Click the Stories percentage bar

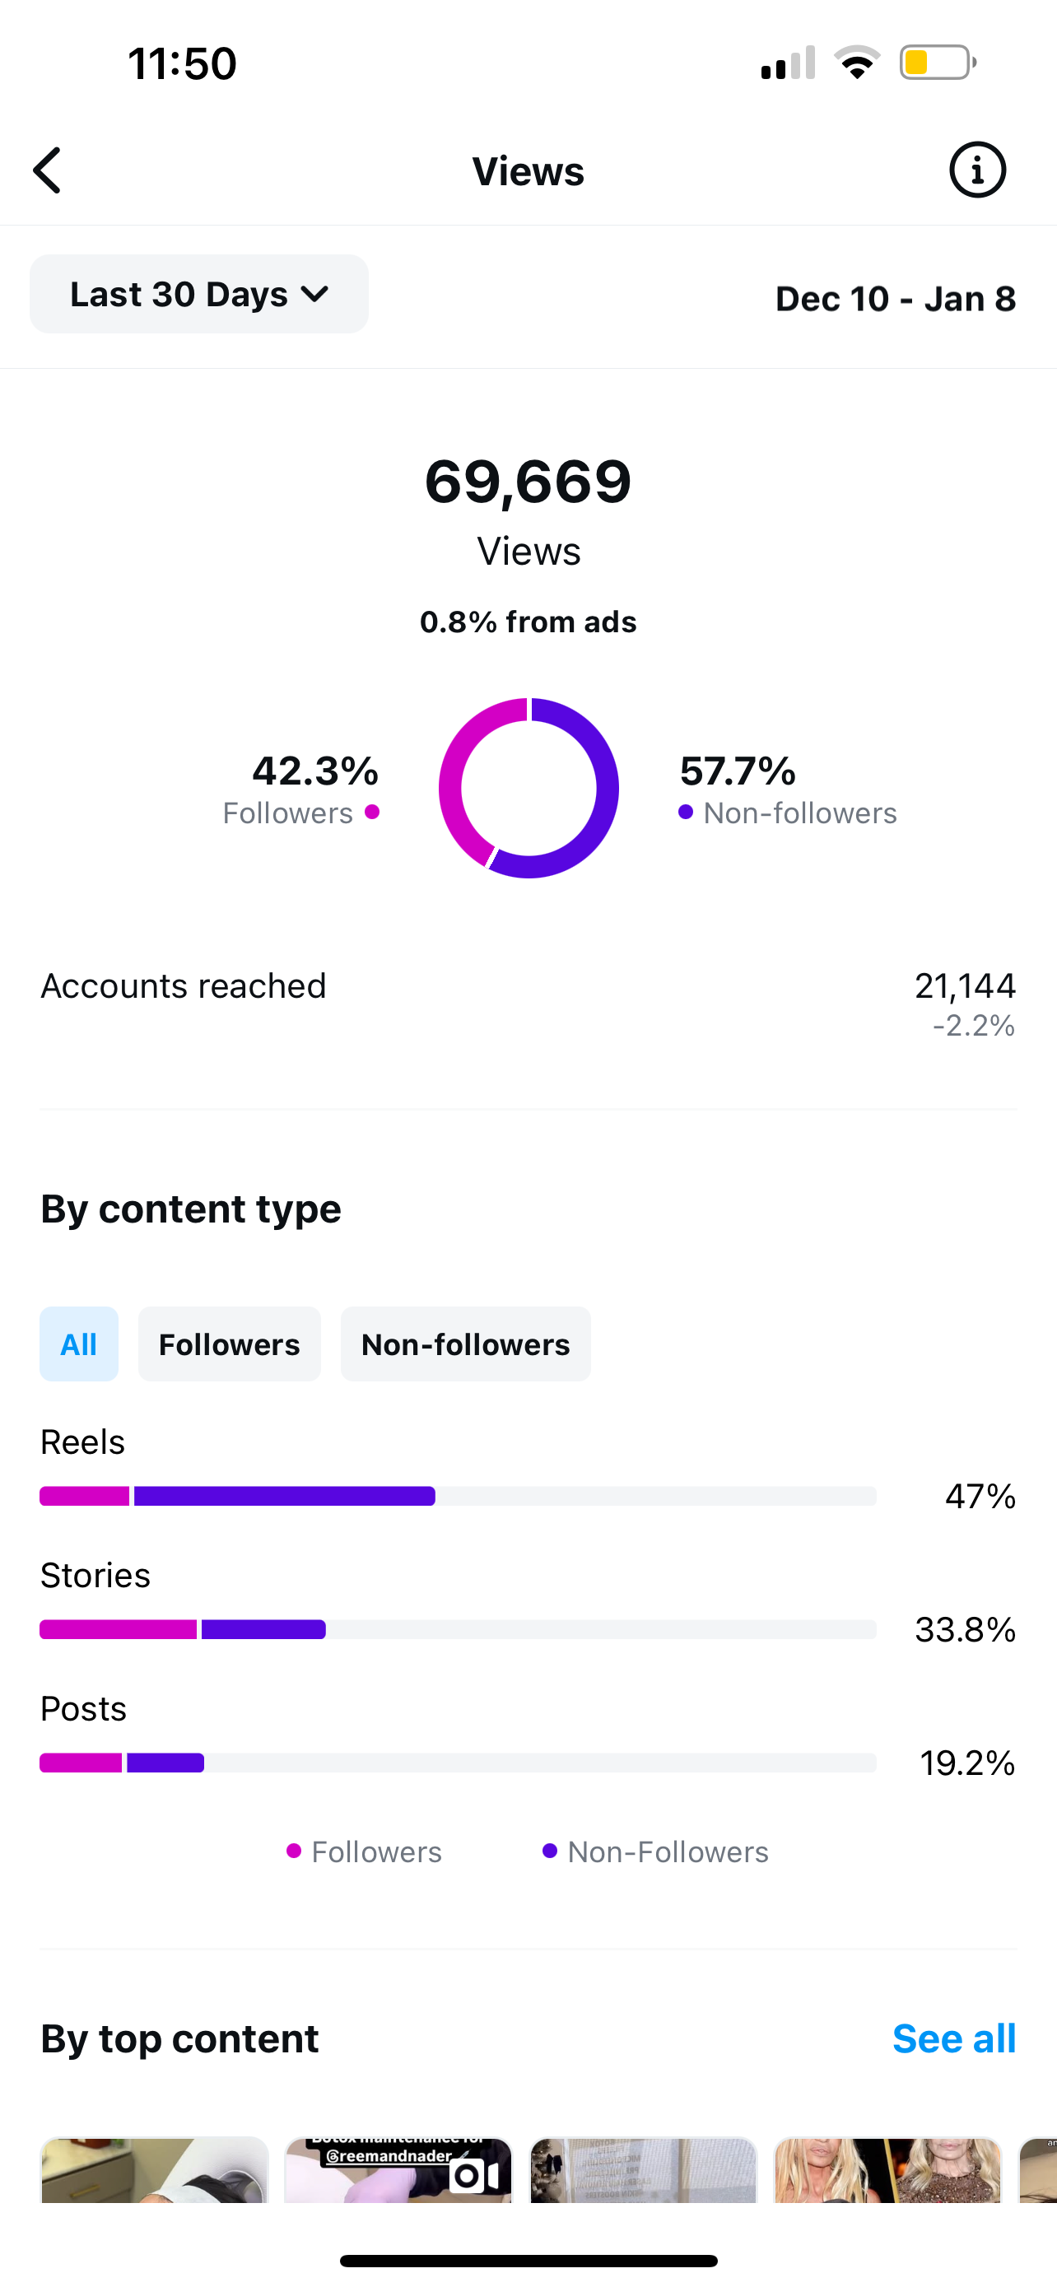coord(458,1629)
